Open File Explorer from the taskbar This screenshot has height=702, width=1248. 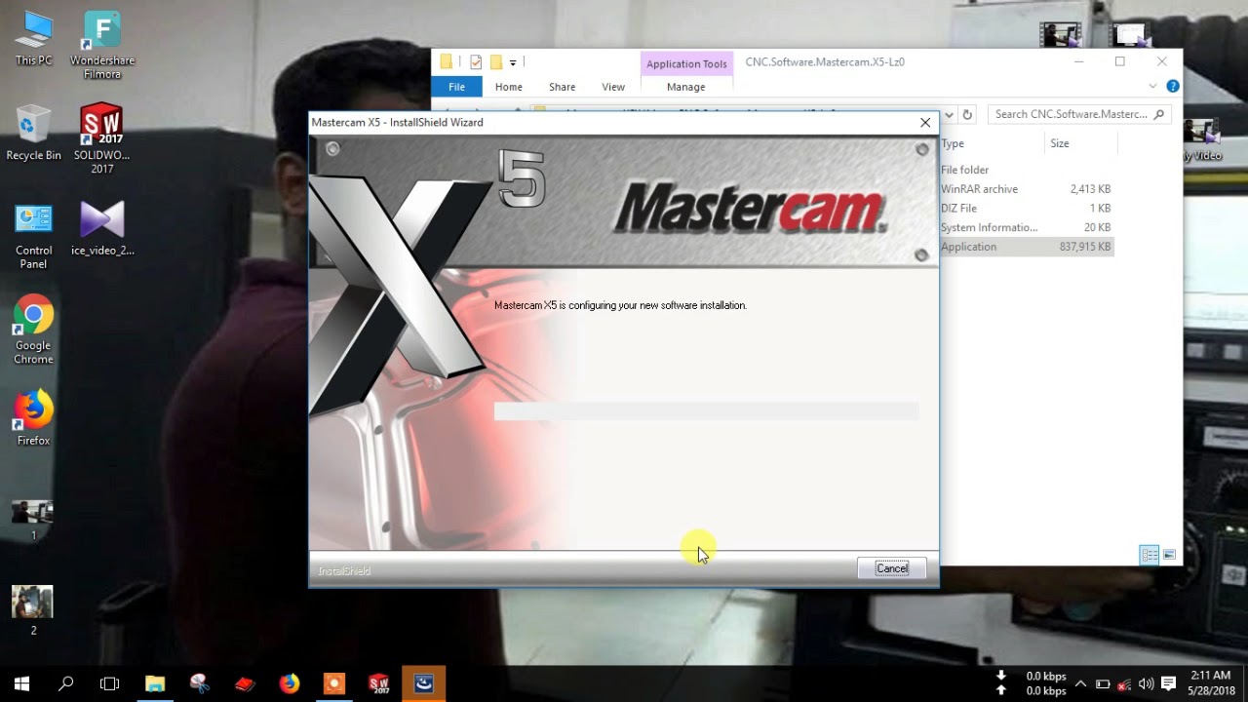click(155, 683)
